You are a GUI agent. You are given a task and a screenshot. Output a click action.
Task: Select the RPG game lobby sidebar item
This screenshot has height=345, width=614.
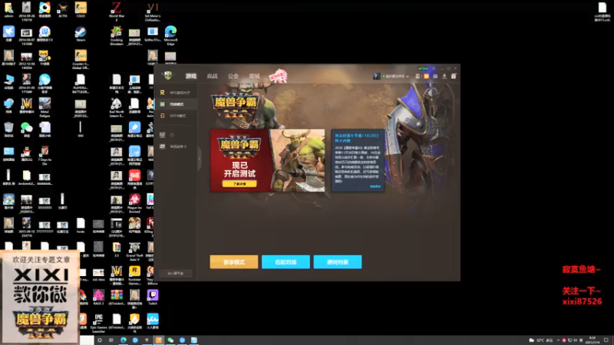coord(175,93)
